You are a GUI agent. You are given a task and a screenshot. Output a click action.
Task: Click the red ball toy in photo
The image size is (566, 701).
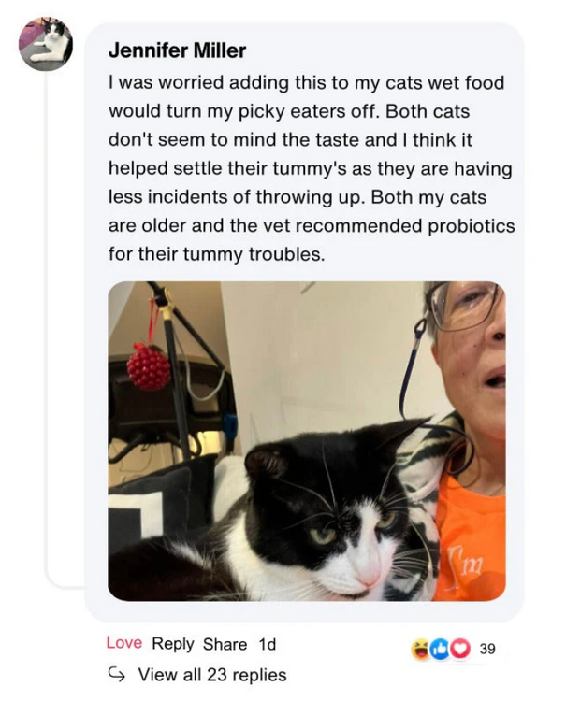[x=149, y=367]
